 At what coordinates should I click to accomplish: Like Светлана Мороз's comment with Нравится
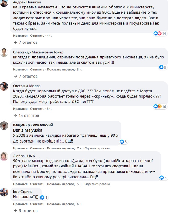pos(20,109)
